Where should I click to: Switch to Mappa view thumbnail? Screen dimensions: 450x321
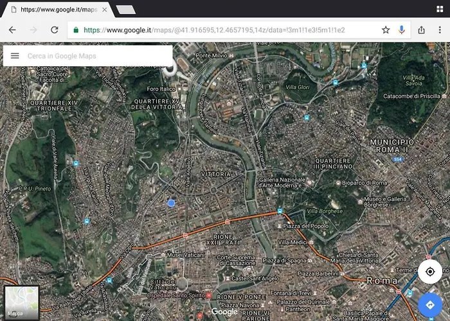[21, 302]
